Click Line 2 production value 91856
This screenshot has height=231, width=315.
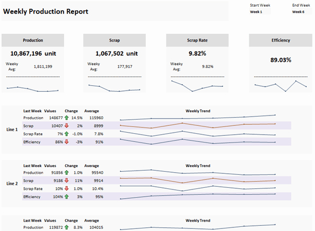click(x=57, y=173)
